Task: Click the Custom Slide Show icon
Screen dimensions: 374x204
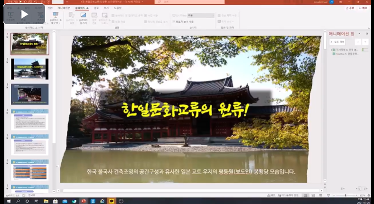Action: point(56,18)
